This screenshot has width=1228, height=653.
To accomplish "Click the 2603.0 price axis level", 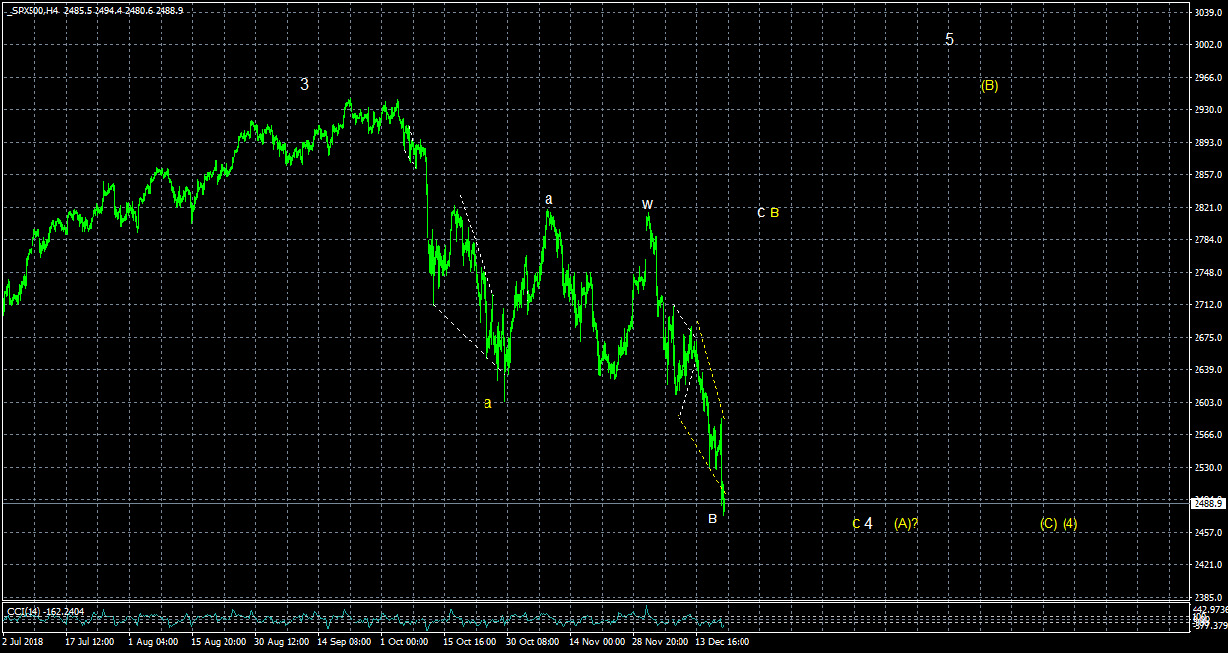I will click(1208, 403).
